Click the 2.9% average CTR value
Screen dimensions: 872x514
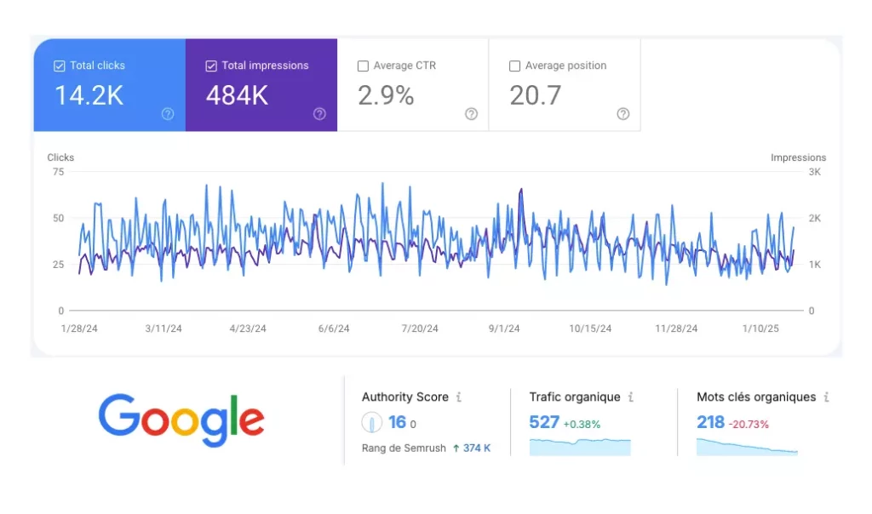coord(386,95)
